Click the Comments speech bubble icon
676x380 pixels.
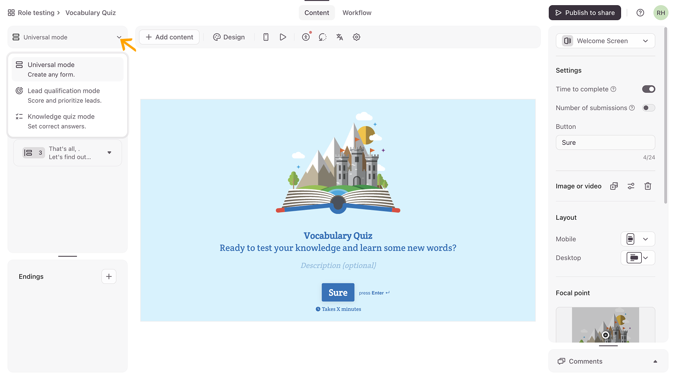point(561,361)
